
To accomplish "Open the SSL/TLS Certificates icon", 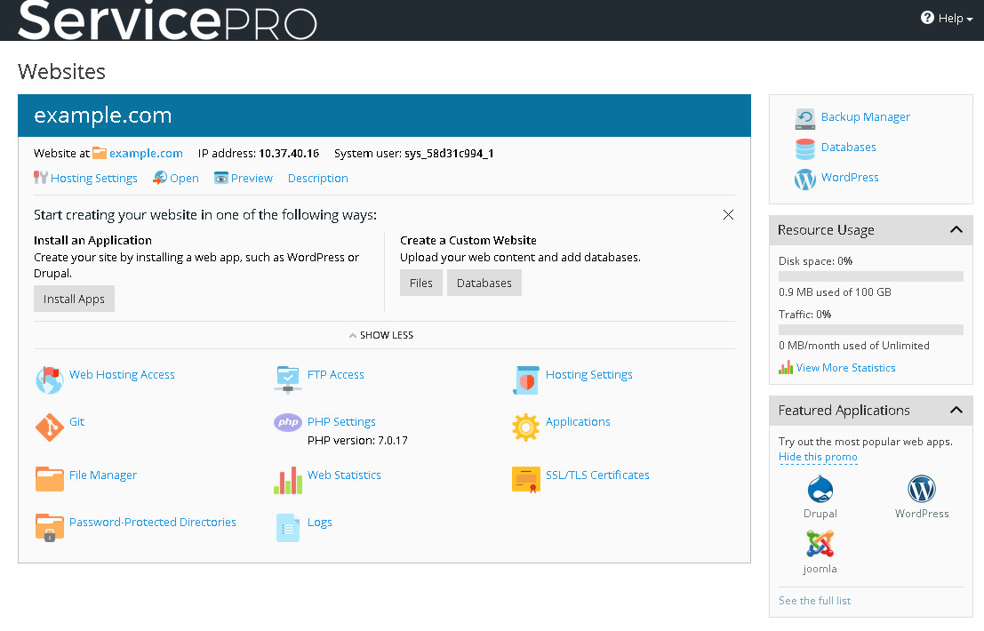I will point(526,479).
